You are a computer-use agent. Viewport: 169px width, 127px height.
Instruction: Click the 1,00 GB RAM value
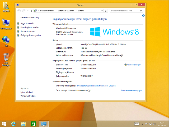click(84, 48)
